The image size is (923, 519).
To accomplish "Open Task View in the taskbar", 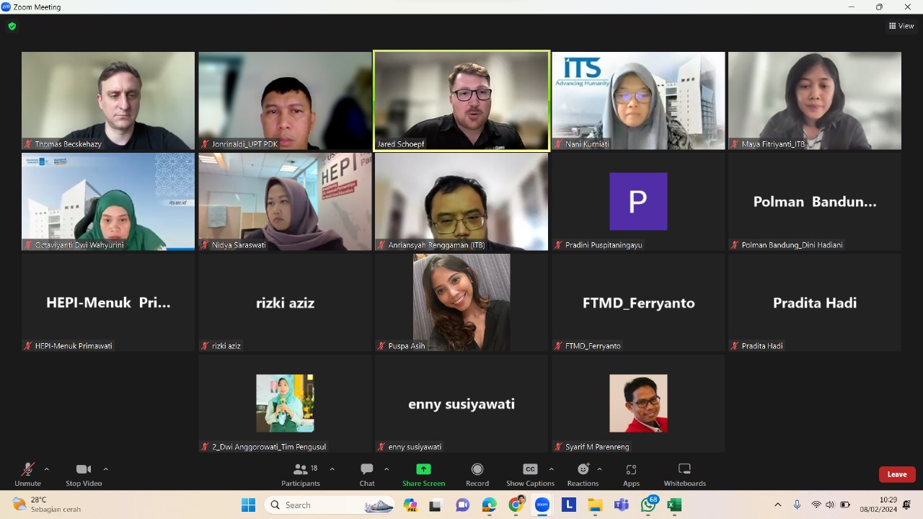I will pos(435,505).
